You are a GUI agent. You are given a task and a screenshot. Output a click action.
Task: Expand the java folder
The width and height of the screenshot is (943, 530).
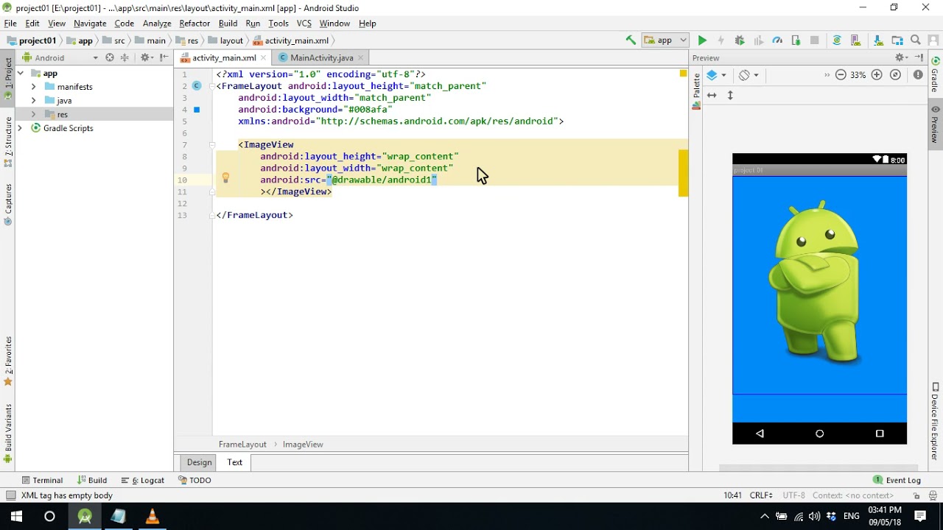pyautogui.click(x=33, y=101)
